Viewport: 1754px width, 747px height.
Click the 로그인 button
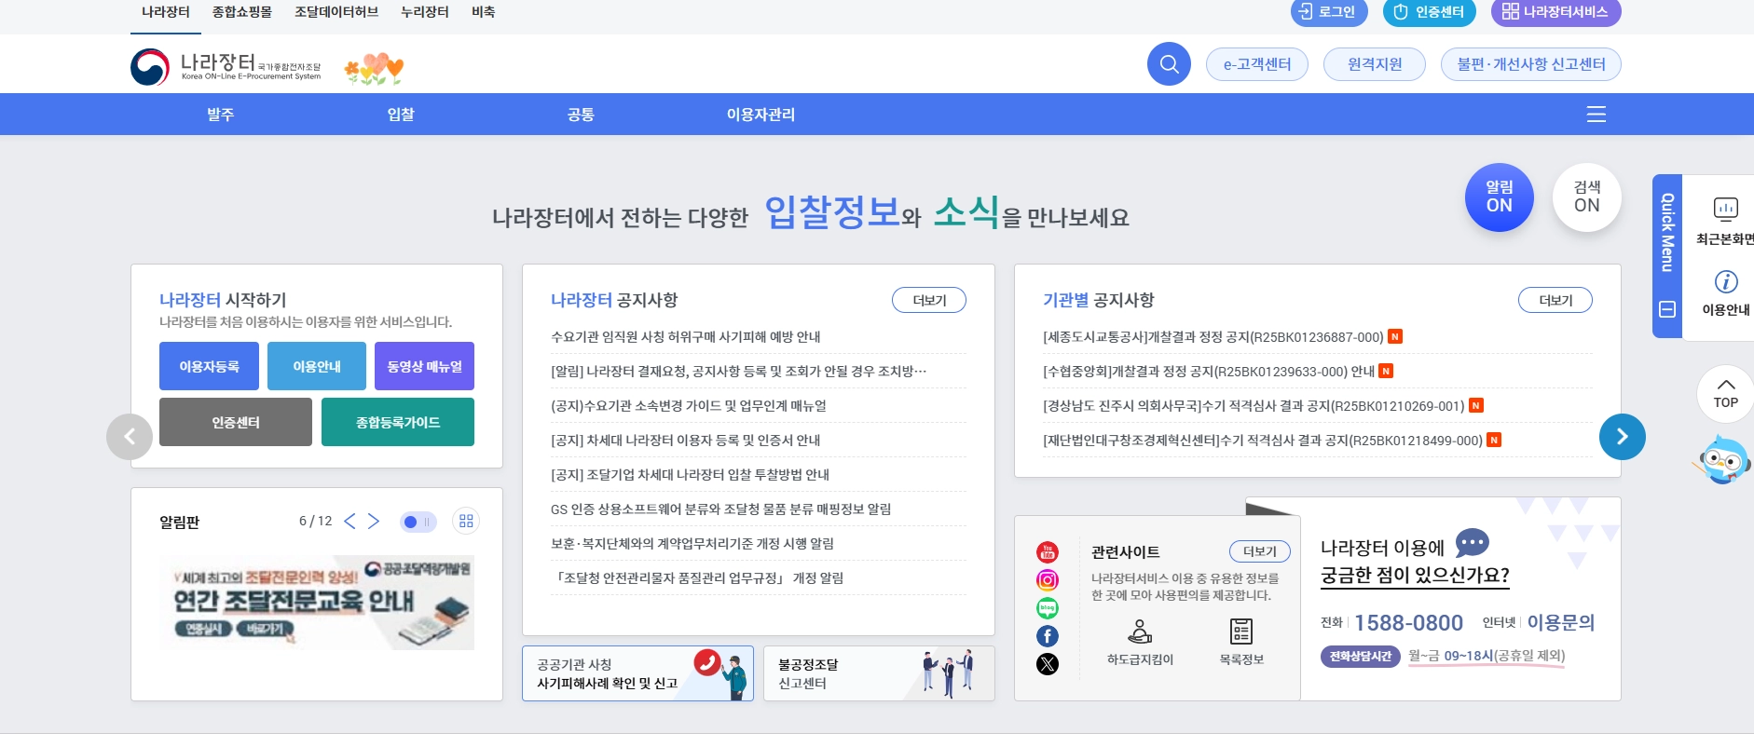(1329, 12)
